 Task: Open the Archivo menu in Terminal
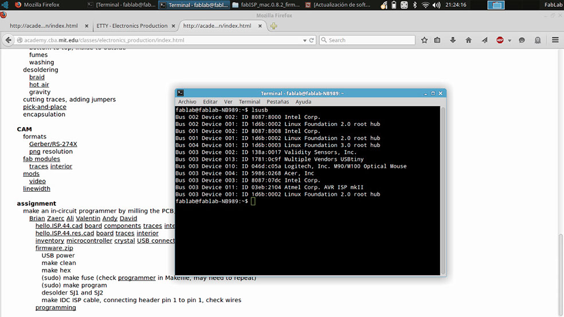pyautogui.click(x=187, y=102)
